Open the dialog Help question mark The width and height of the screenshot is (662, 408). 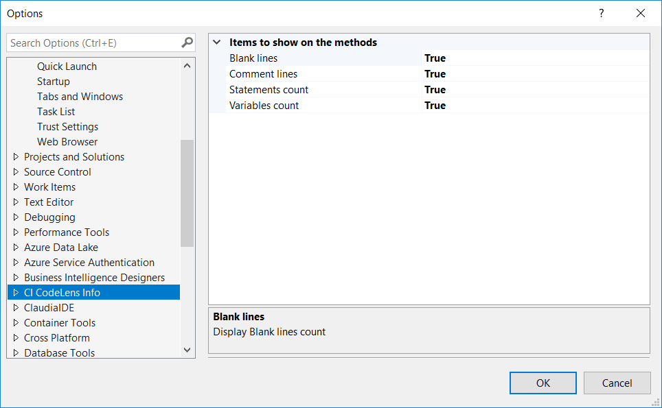coord(601,13)
